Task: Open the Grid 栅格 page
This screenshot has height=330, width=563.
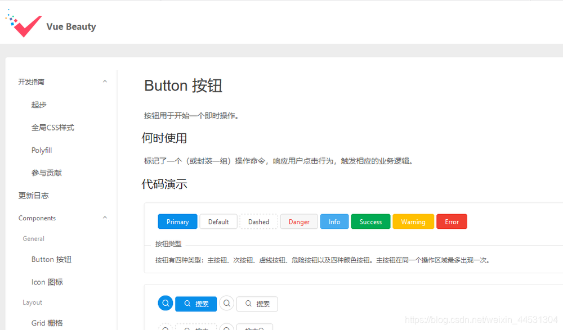Action: [x=47, y=323]
